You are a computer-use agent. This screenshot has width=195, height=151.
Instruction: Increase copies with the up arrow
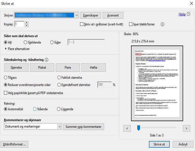point(27,23)
